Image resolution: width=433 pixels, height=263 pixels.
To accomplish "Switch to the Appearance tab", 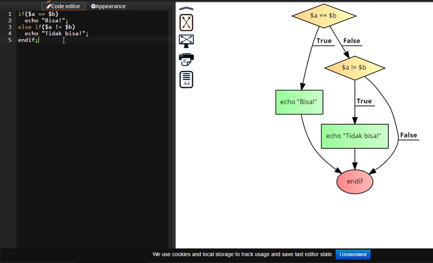I will (107, 6).
